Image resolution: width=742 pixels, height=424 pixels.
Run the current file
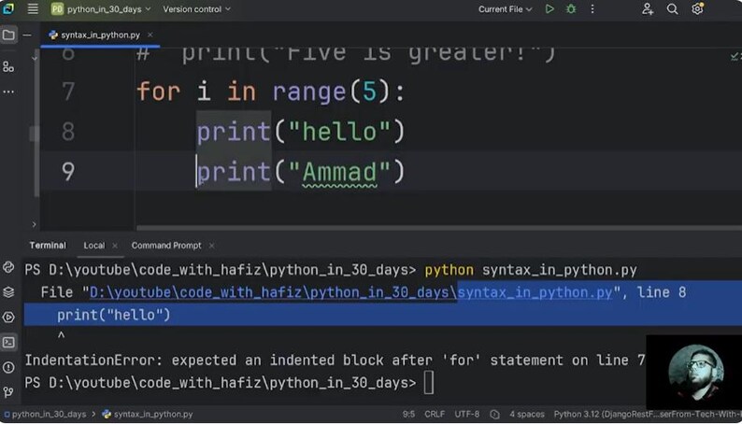(x=549, y=9)
